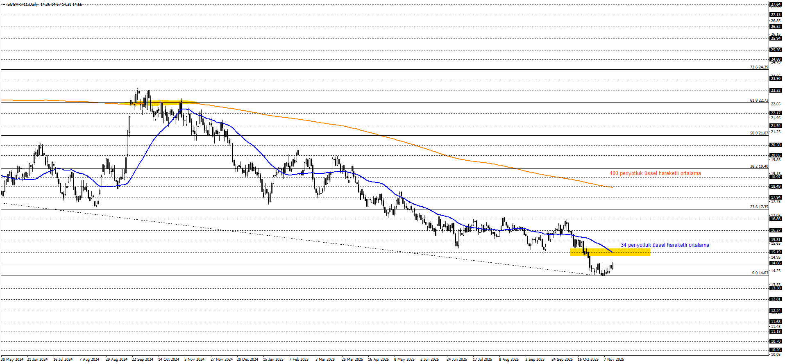
Task: Click the 18.49 price label on axis
Action: pyautogui.click(x=775, y=187)
